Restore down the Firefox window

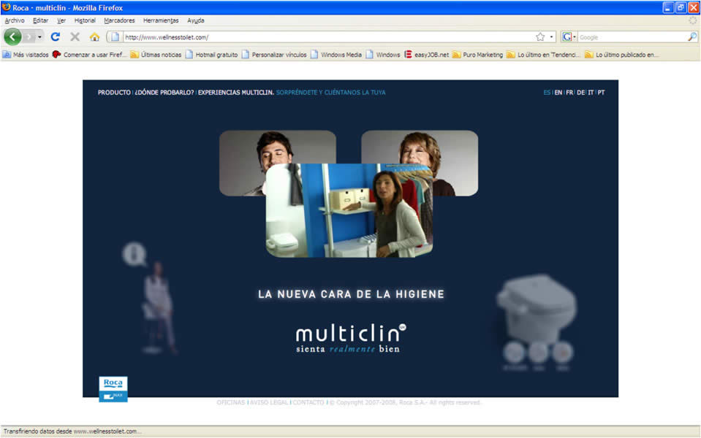click(x=681, y=7)
